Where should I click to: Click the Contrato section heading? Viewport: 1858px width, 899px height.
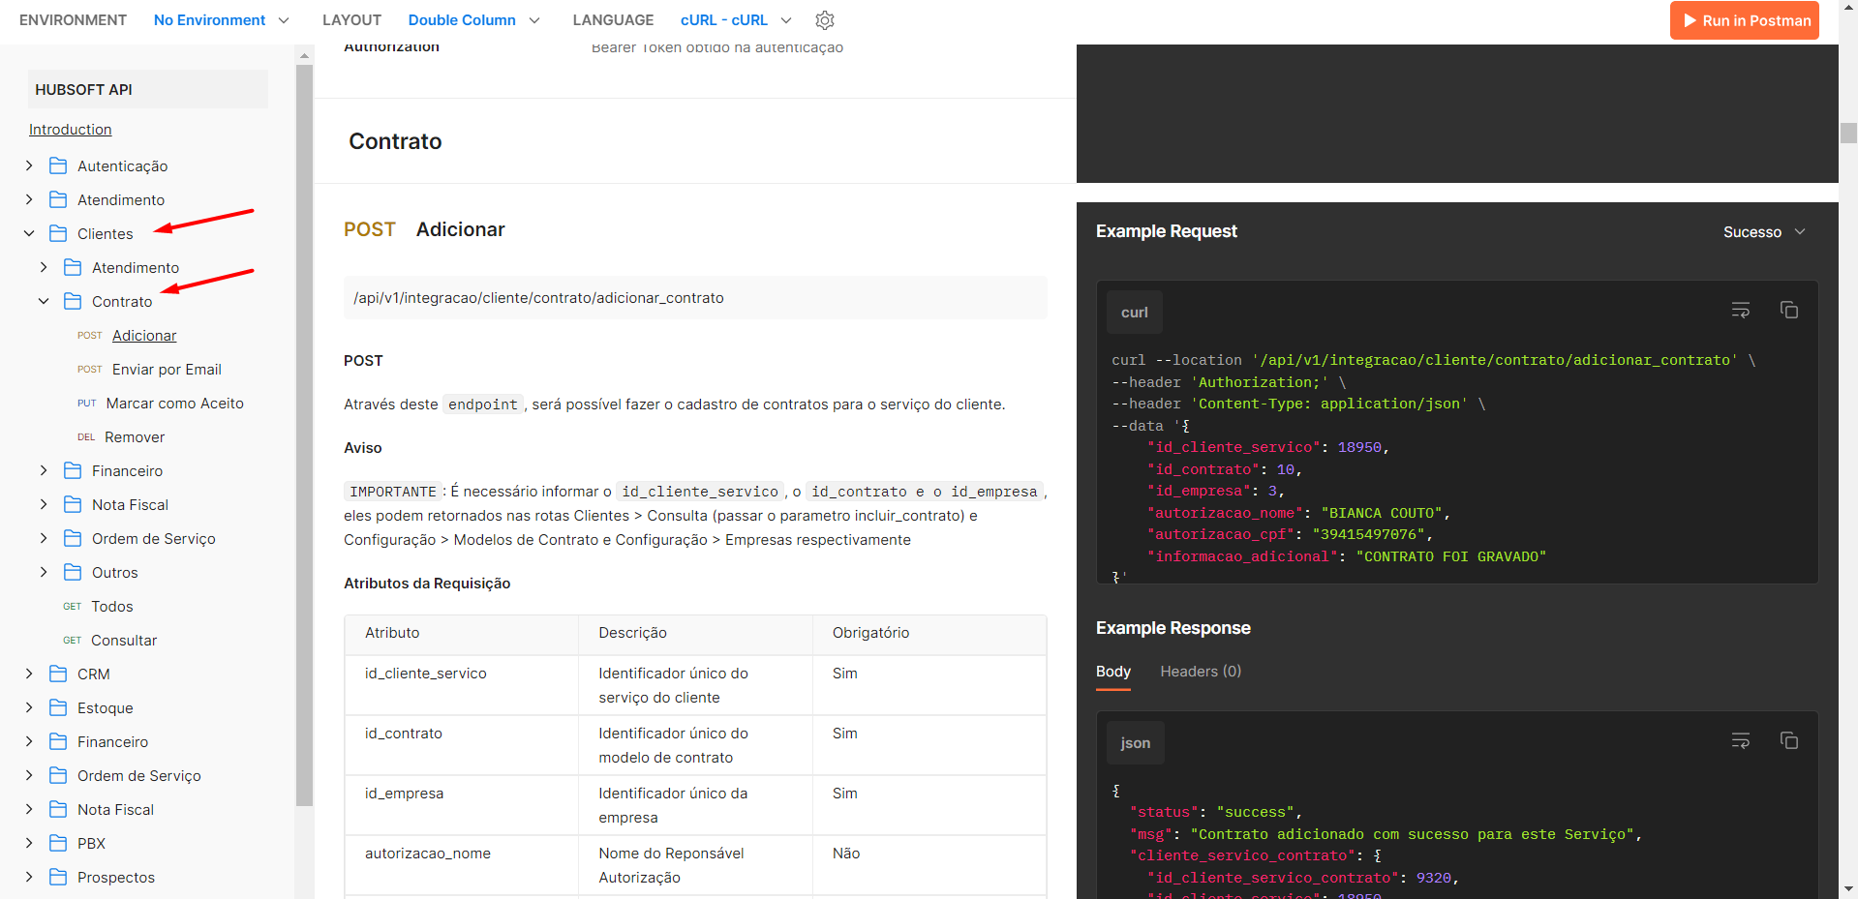point(395,141)
